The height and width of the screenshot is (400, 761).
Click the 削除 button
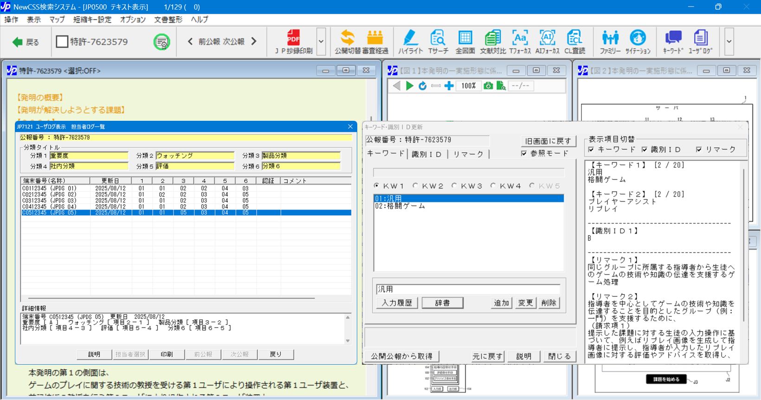coord(548,303)
